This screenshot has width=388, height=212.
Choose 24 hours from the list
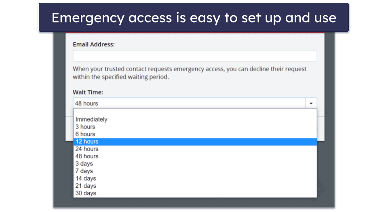[87, 149]
